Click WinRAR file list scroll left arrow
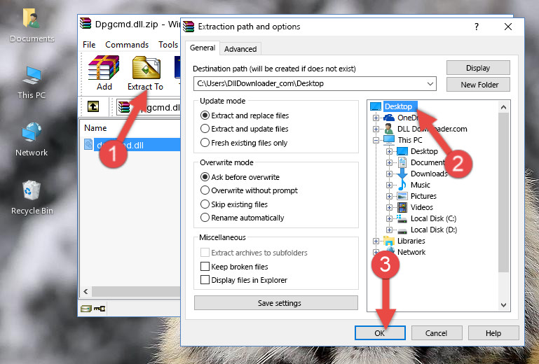 pos(86,291)
